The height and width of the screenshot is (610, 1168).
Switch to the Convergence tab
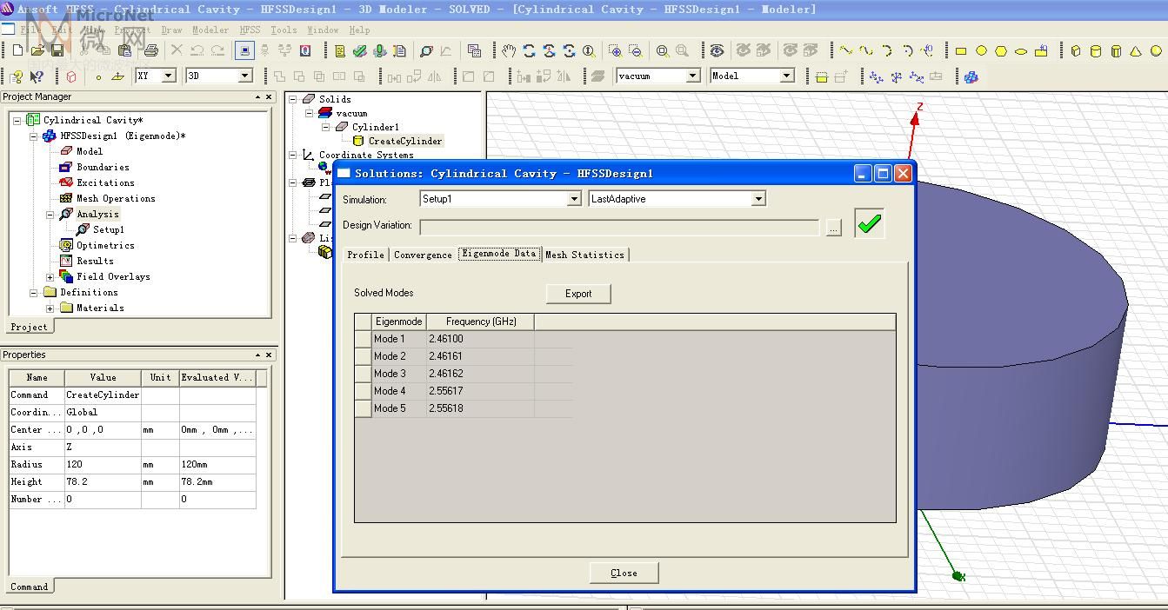(x=423, y=255)
